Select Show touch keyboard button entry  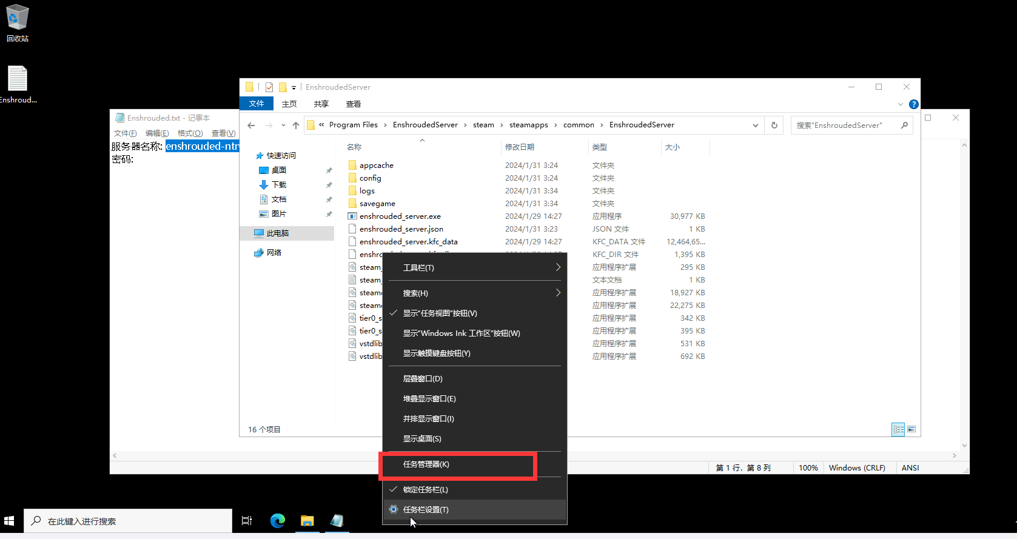475,353
